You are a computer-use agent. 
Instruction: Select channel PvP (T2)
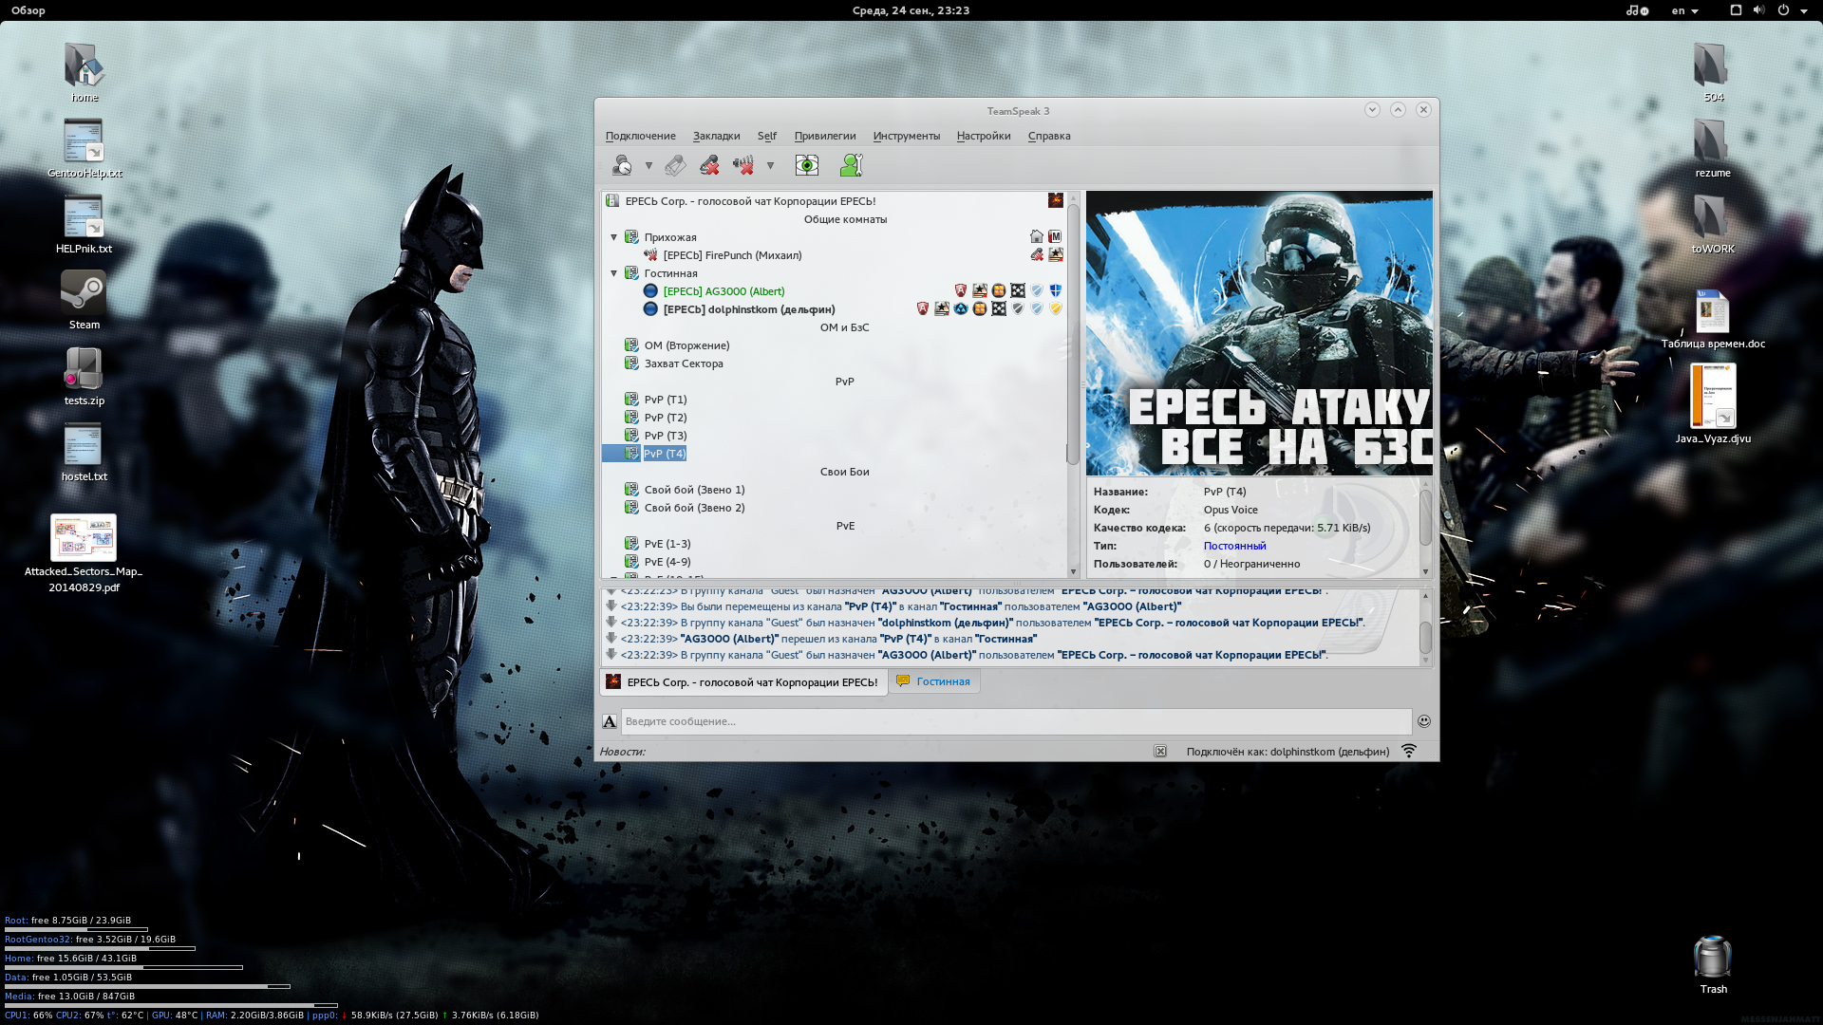665,418
